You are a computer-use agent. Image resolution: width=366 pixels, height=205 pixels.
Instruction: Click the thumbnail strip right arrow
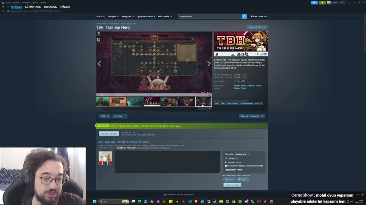[x=209, y=108]
